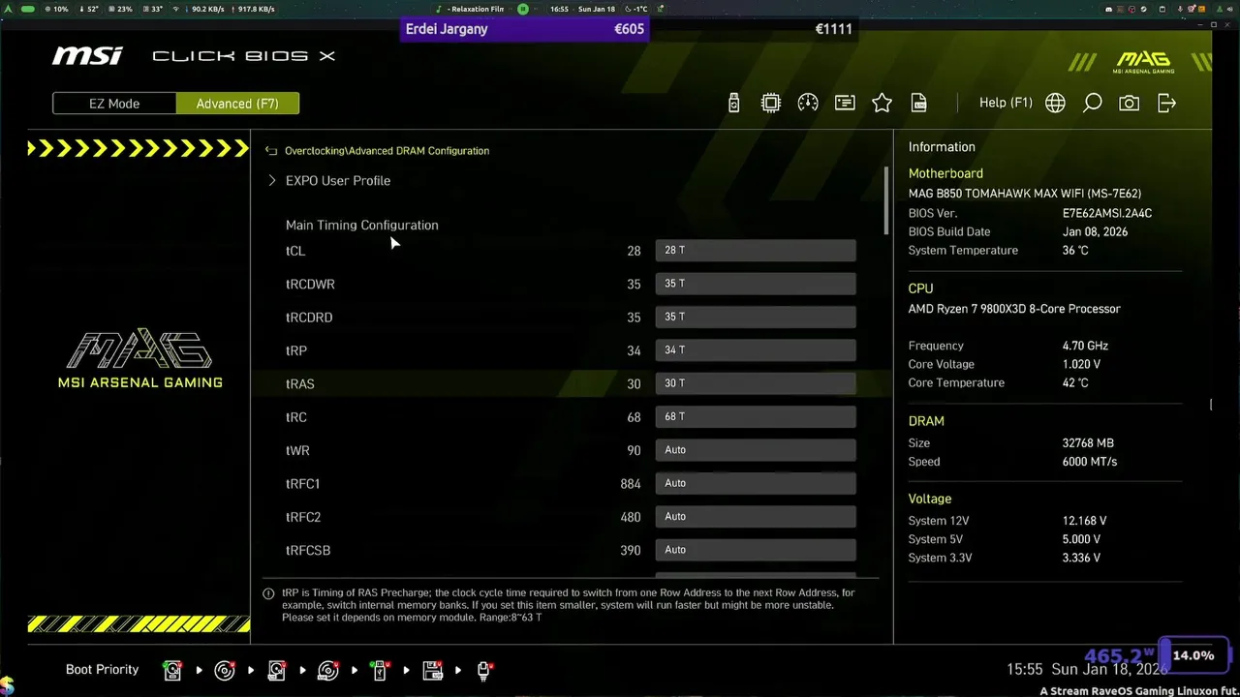Click the BIOS version E7E62AMSI.2A4C
The width and height of the screenshot is (1240, 697).
coord(1107,213)
